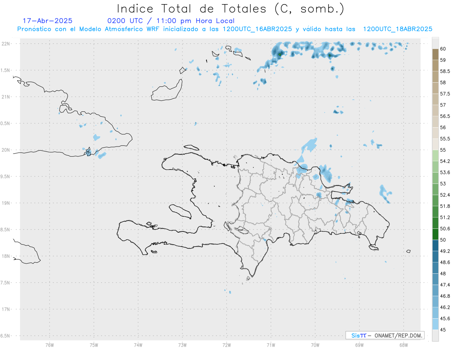
Task: Click the colorbar value '46.2'
Action: 445,307
